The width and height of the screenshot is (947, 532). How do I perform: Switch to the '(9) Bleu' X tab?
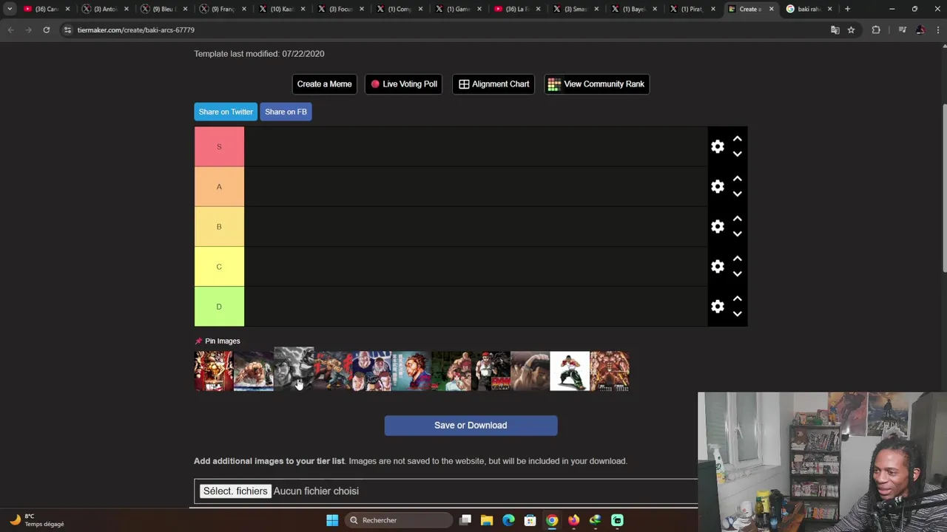point(163,9)
